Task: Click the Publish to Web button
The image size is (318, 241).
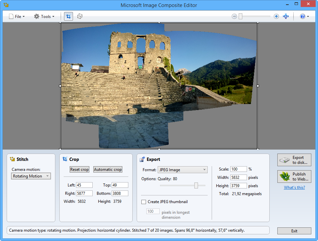Action: tap(294, 177)
